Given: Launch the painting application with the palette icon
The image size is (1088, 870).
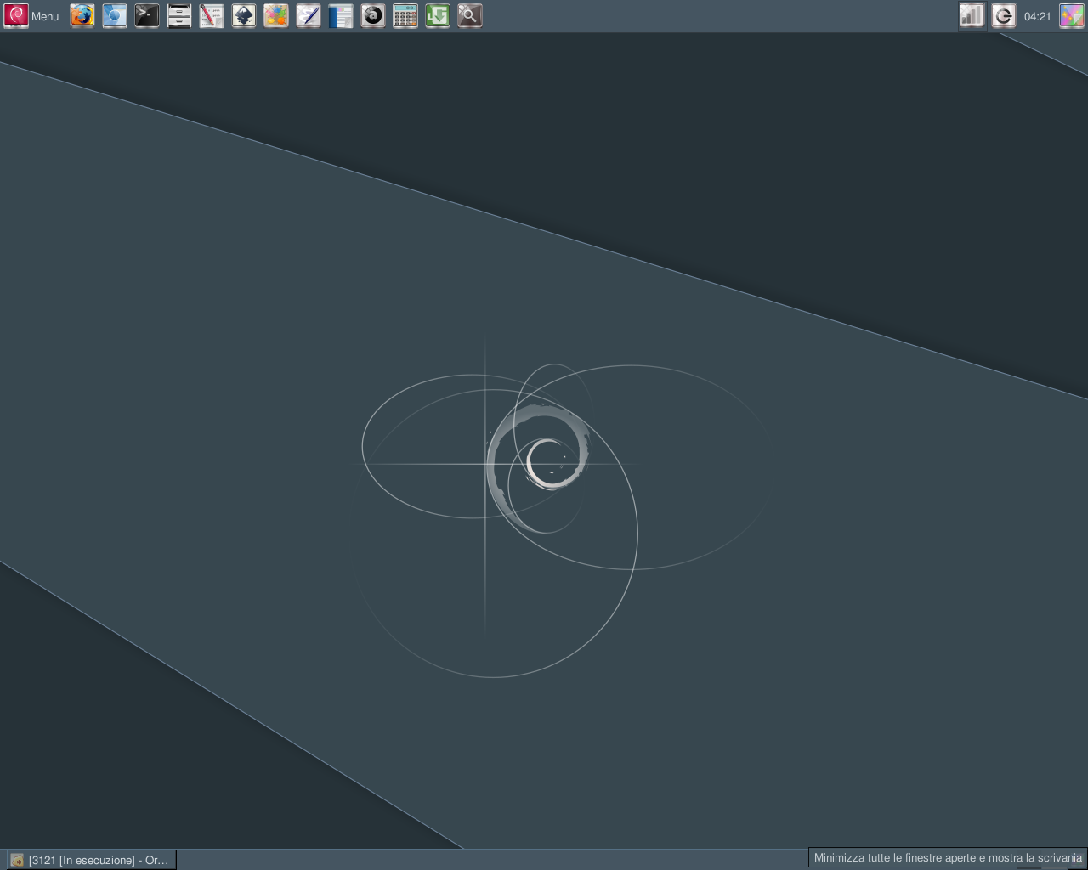Looking at the screenshot, I should (x=275, y=15).
